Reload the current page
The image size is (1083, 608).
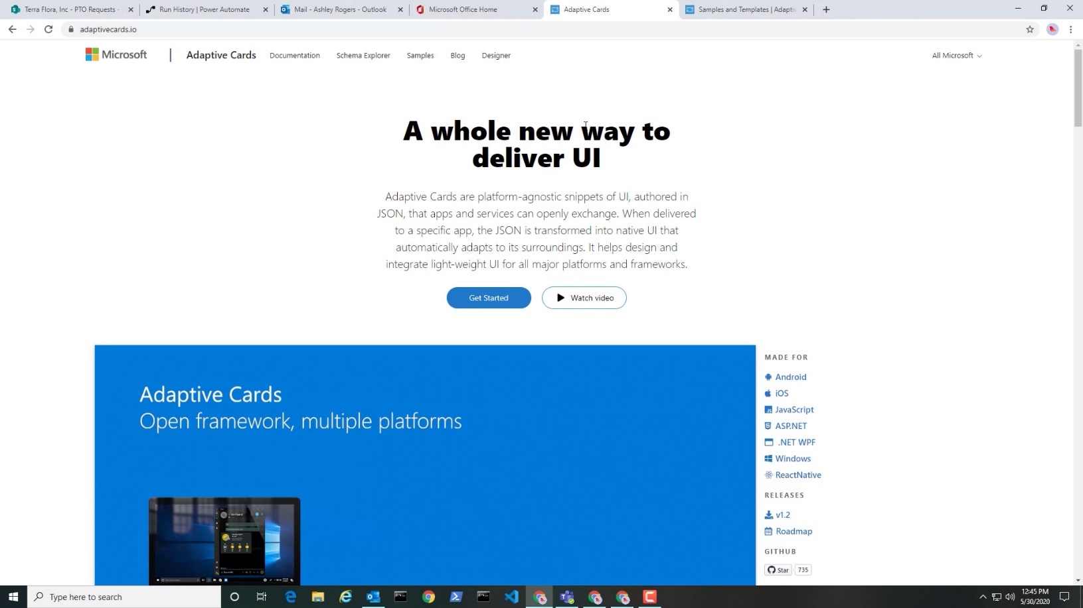(48, 29)
